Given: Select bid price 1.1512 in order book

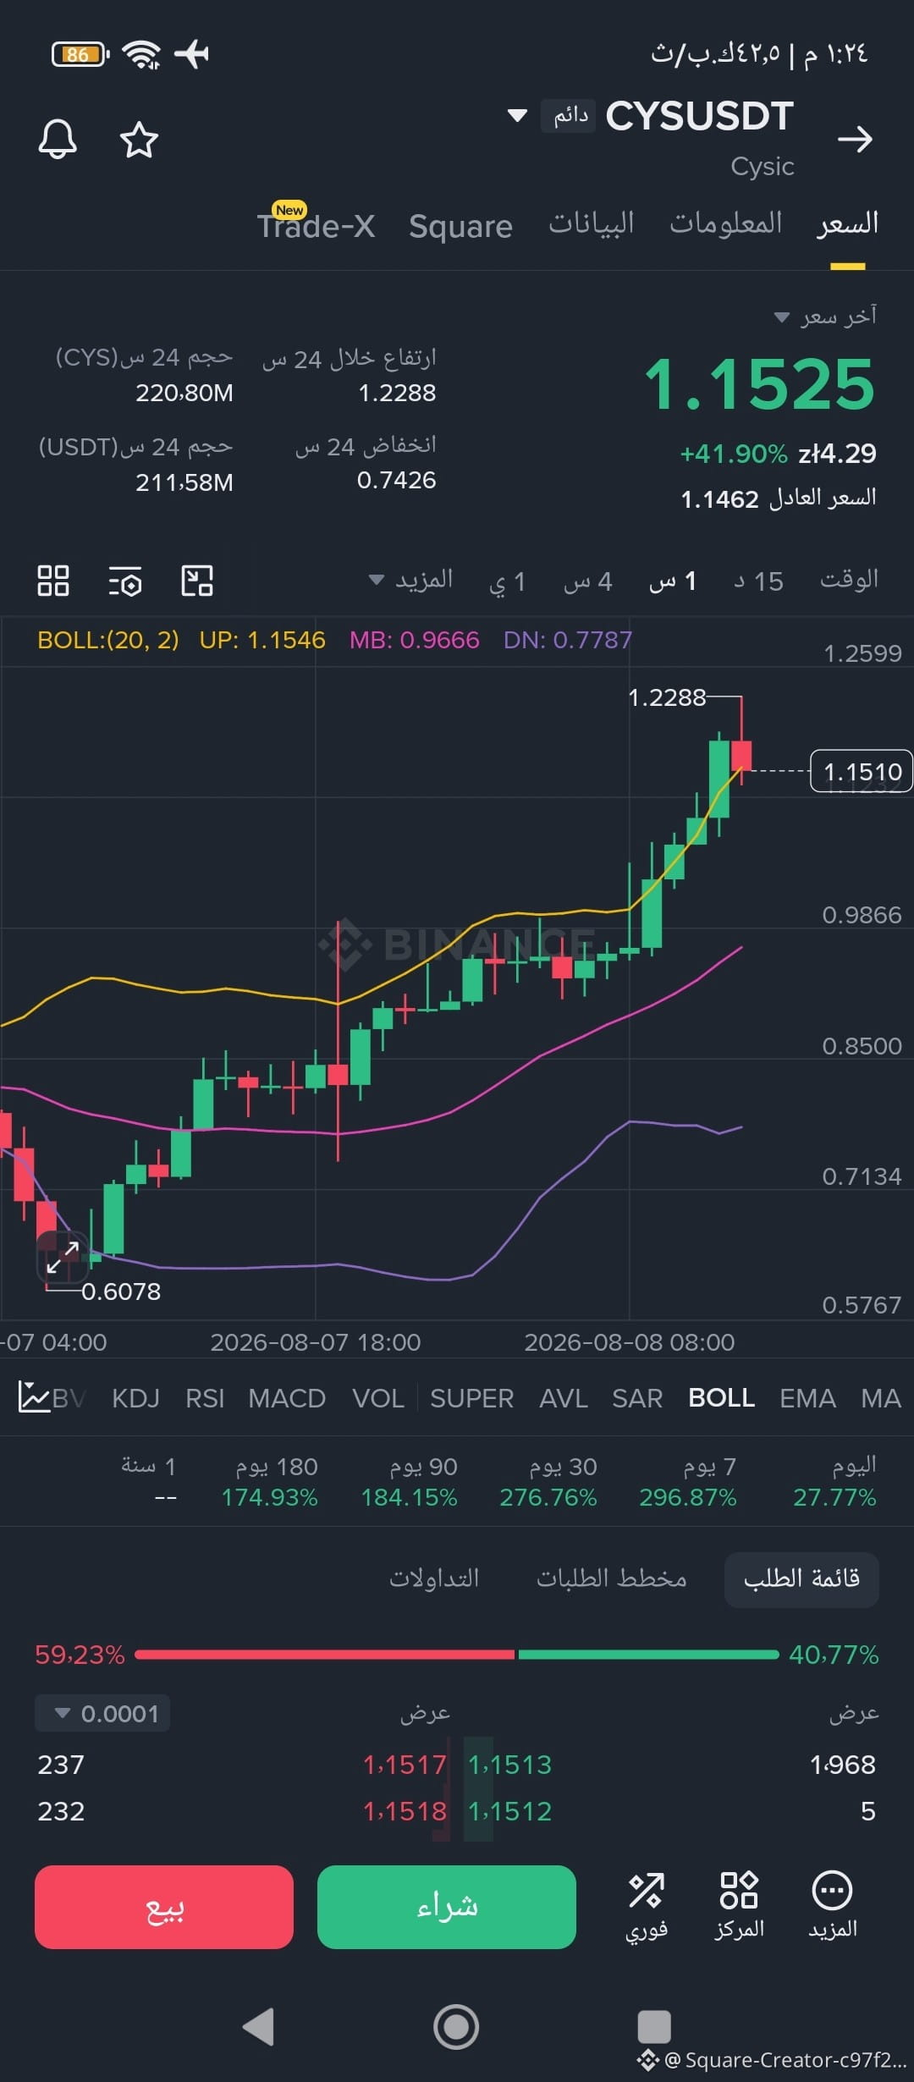Looking at the screenshot, I should pos(509,1811).
